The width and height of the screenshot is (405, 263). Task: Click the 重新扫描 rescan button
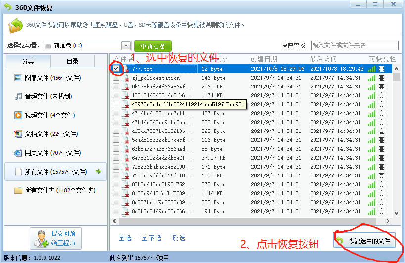153,46
